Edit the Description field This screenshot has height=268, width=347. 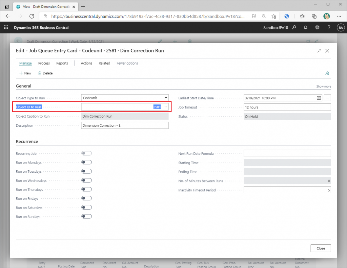pyautogui.click(x=125, y=125)
